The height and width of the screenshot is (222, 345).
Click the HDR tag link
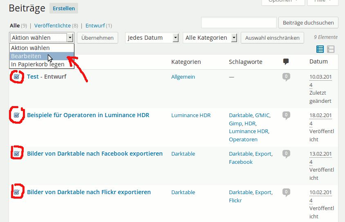(250, 123)
